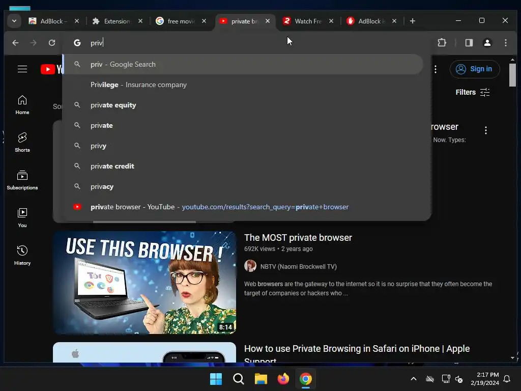Go back to the previous page
The width and height of the screenshot is (521, 391).
click(15, 43)
